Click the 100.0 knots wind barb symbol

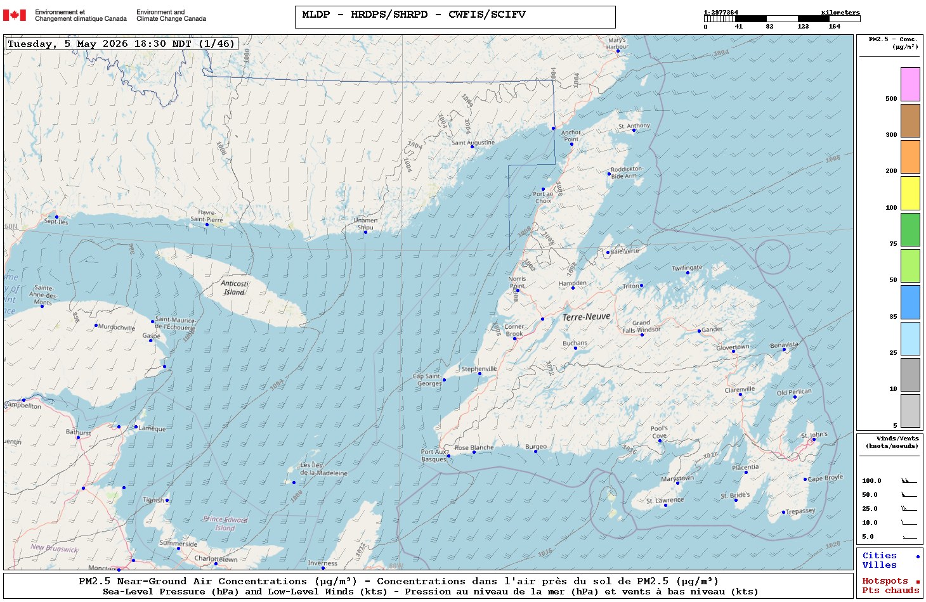point(909,480)
